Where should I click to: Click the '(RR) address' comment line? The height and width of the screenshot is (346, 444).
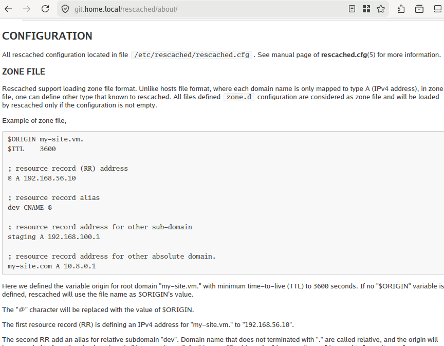coord(68,168)
